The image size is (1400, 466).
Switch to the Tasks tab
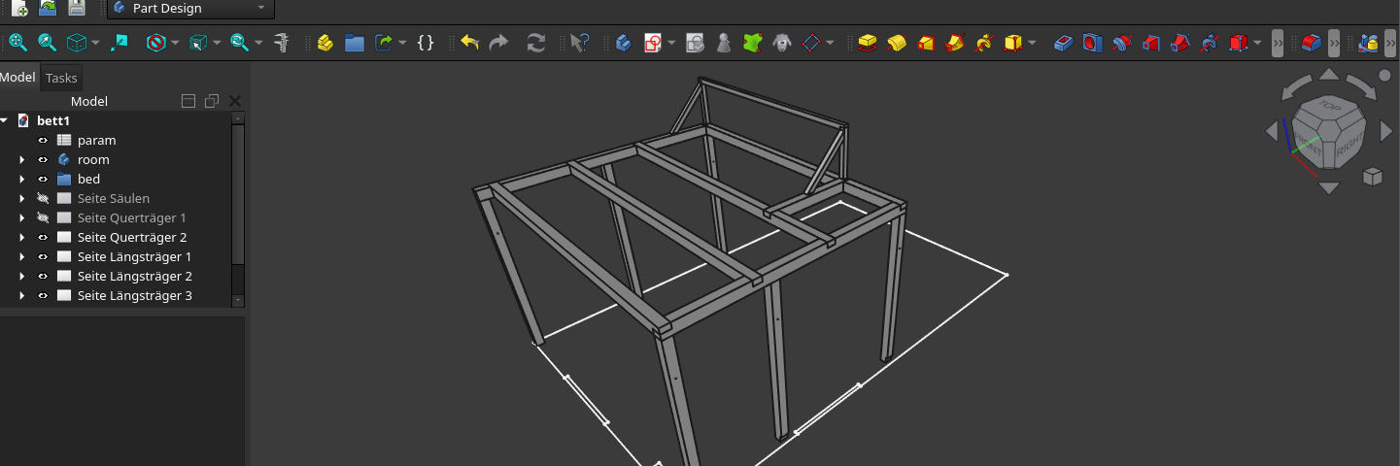(x=61, y=78)
